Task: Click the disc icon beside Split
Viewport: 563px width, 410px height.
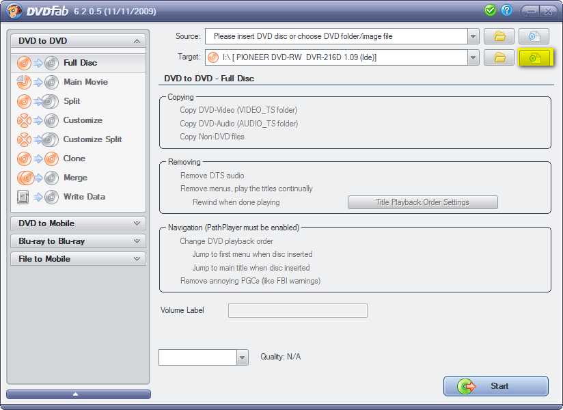Action: coord(25,102)
